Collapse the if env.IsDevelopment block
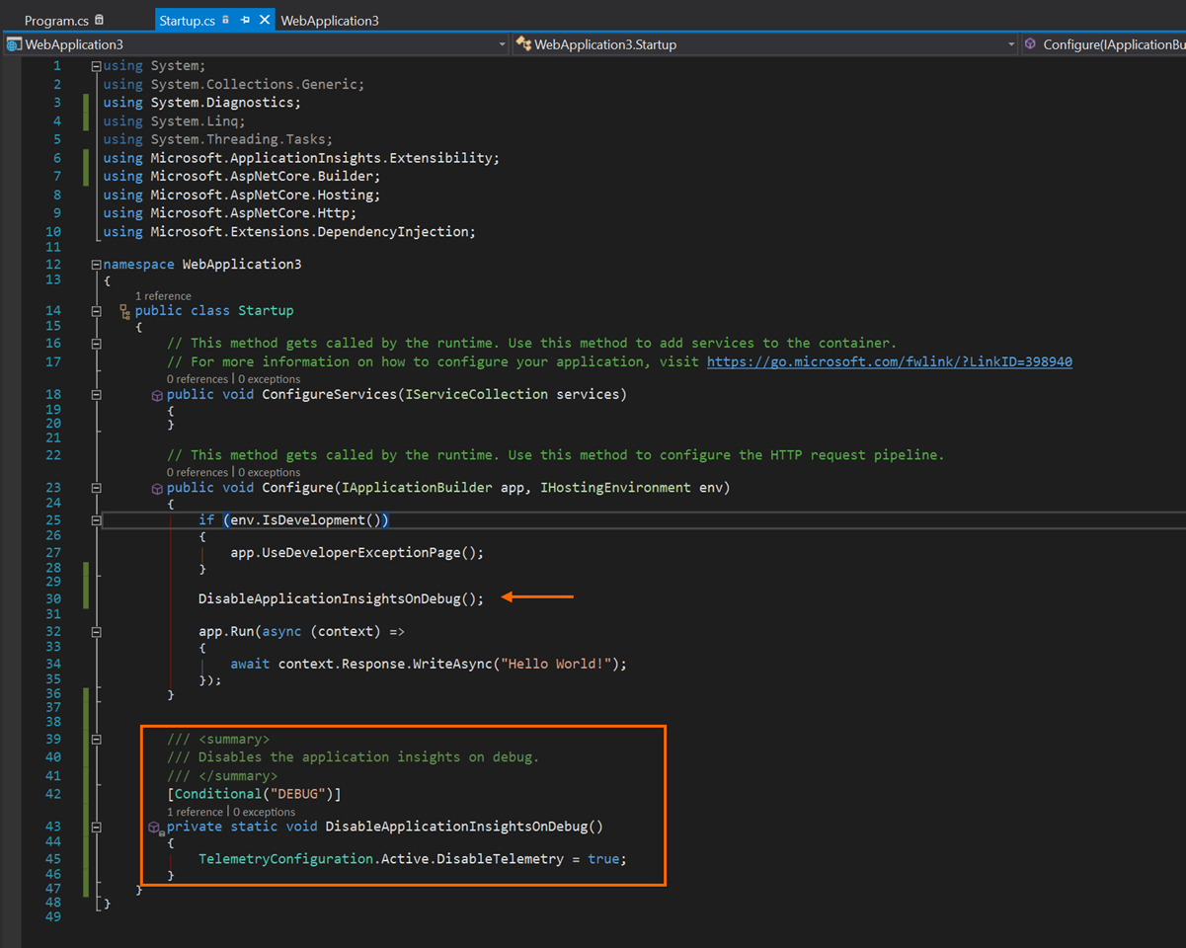This screenshot has width=1186, height=948. [x=96, y=520]
